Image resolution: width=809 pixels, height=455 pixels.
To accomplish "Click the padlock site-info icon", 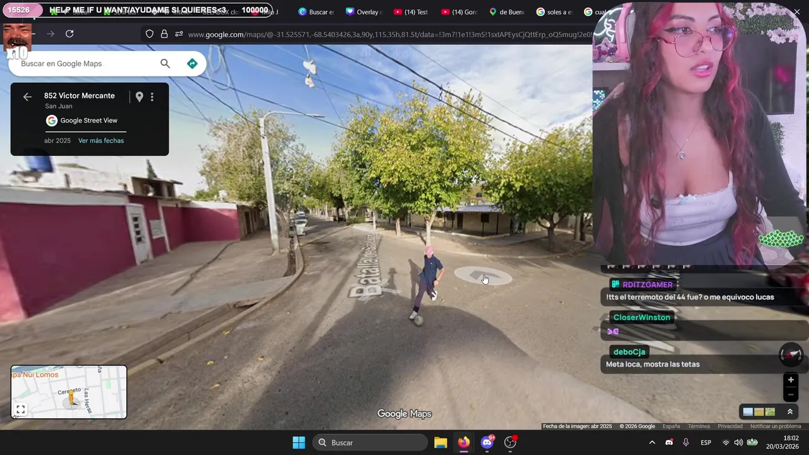I will pos(164,34).
